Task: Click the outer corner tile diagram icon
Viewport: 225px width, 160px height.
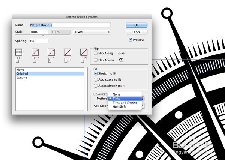Action: (x=35, y=60)
